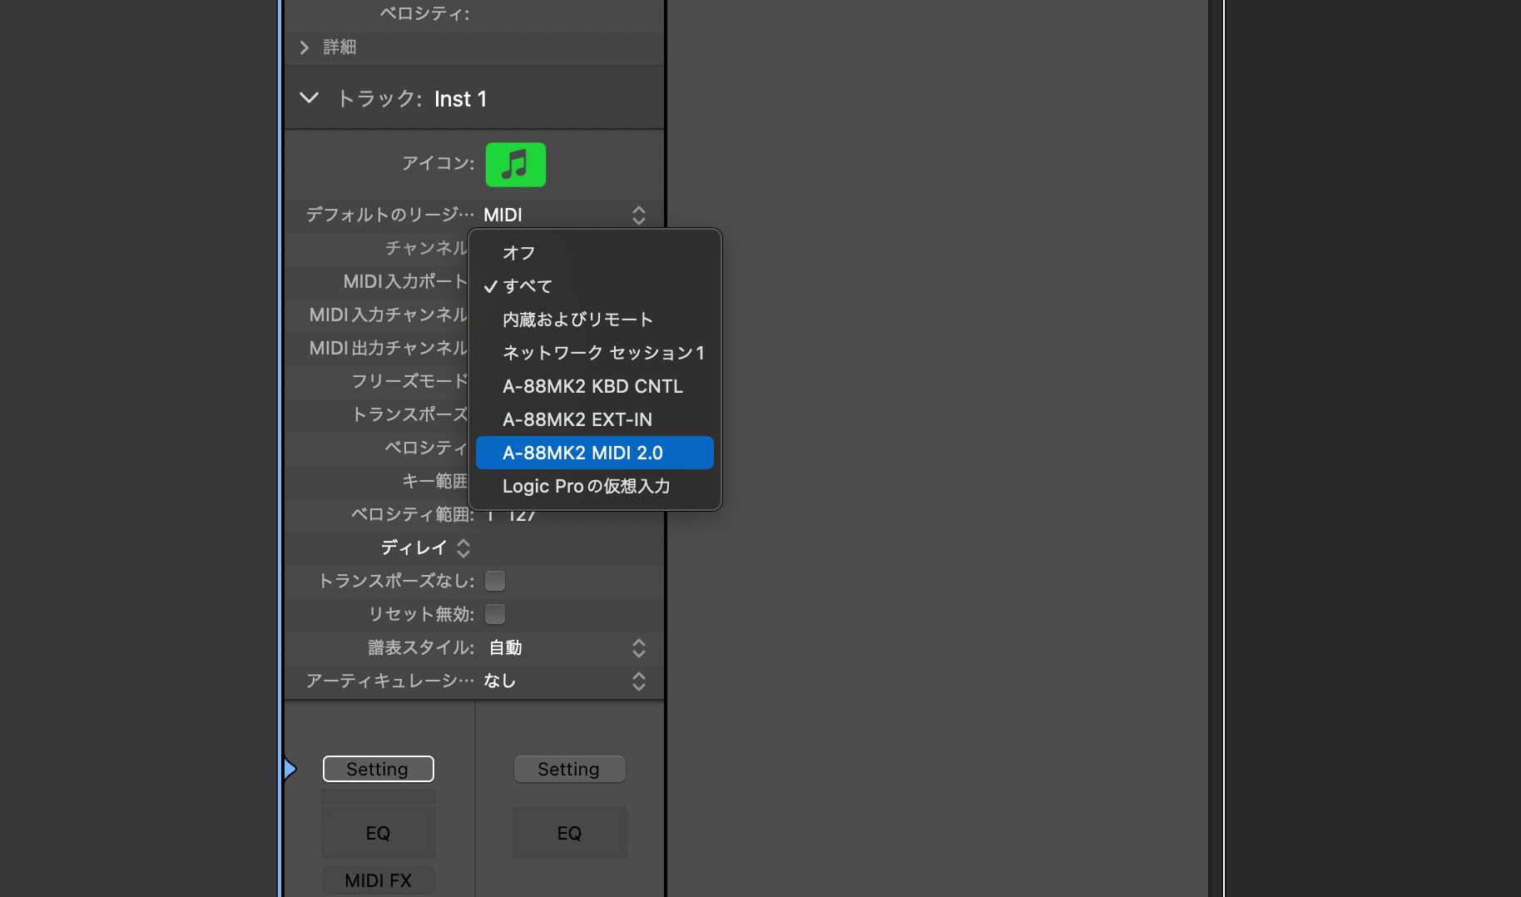Enable the トランスポーズなし checkbox
Screen dimensions: 1521x897
495,581
